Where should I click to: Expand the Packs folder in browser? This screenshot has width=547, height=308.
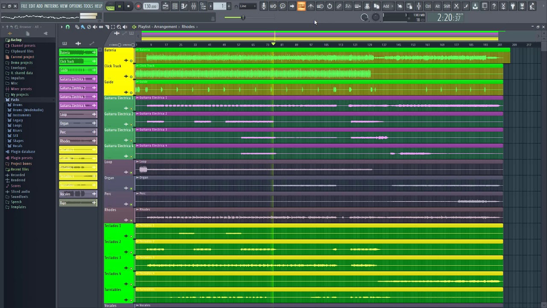(x=15, y=100)
